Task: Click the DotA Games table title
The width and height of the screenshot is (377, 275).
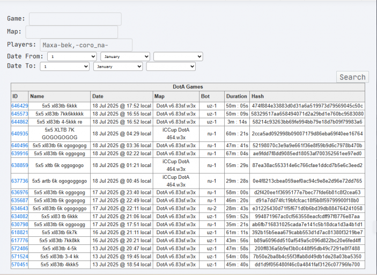Action: [188, 86]
